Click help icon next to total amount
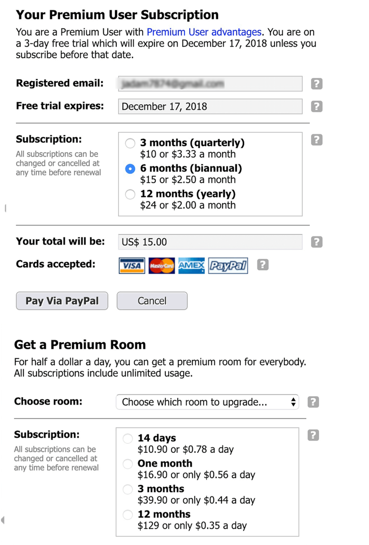Image resolution: width=369 pixels, height=545 pixels. [317, 242]
